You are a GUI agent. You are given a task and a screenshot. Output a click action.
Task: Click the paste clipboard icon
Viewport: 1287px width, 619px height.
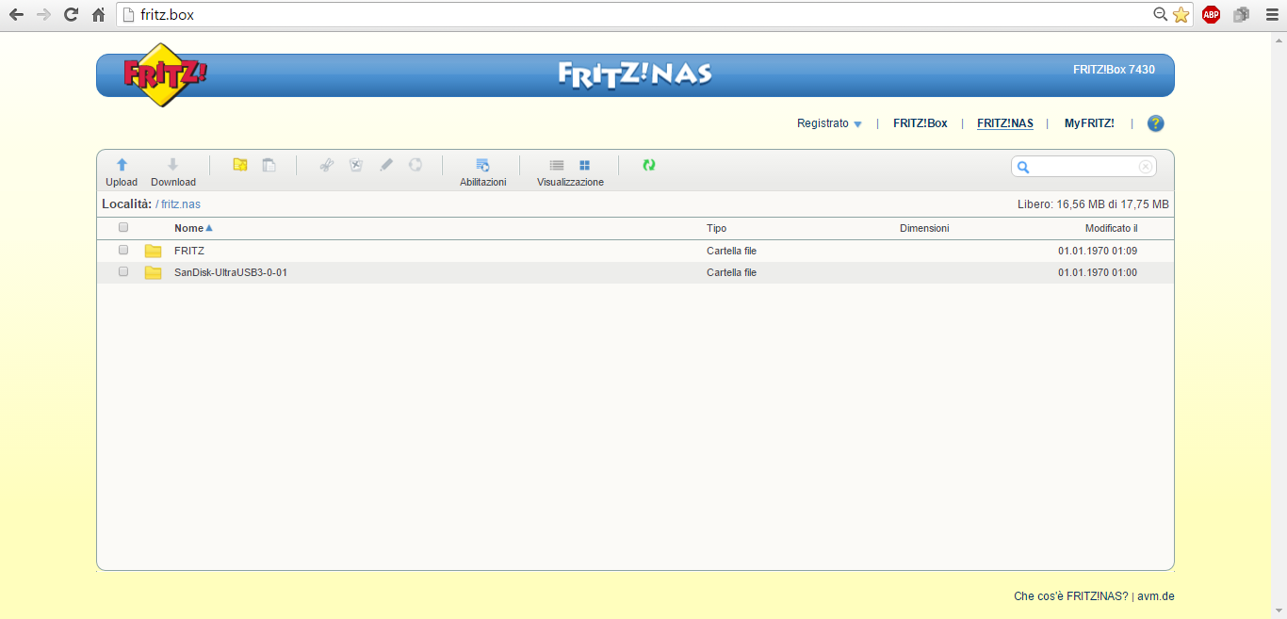[269, 165]
